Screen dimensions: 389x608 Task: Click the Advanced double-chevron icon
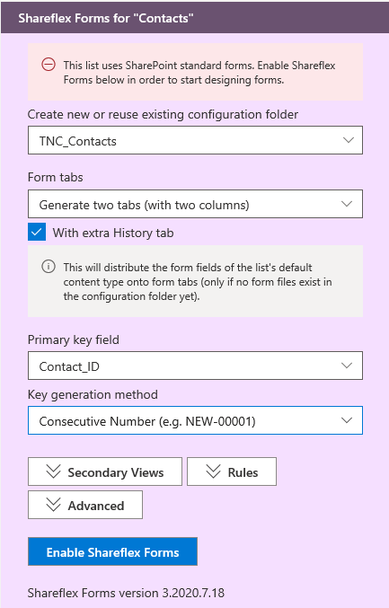click(53, 505)
